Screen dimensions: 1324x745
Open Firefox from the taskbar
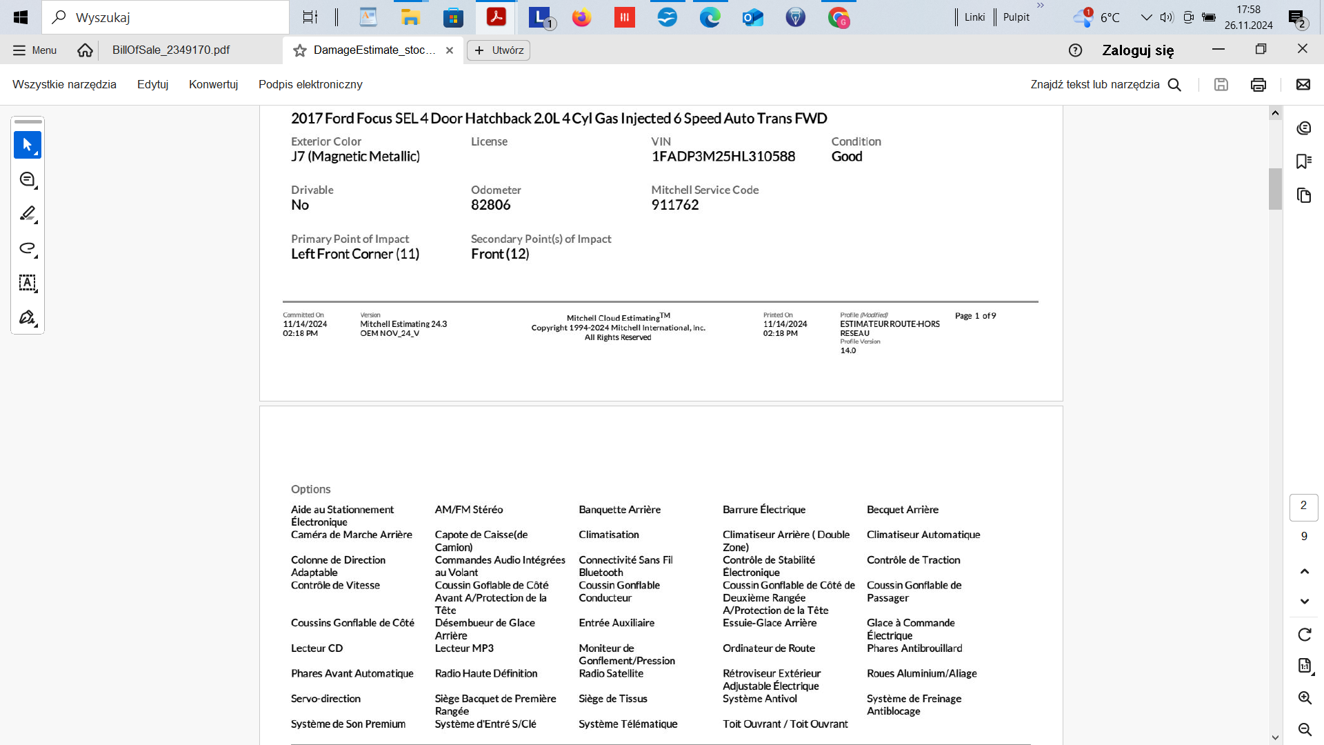(582, 17)
